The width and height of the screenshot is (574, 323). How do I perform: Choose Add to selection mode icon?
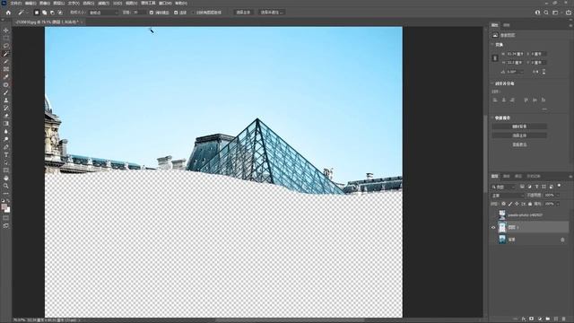[x=44, y=13]
